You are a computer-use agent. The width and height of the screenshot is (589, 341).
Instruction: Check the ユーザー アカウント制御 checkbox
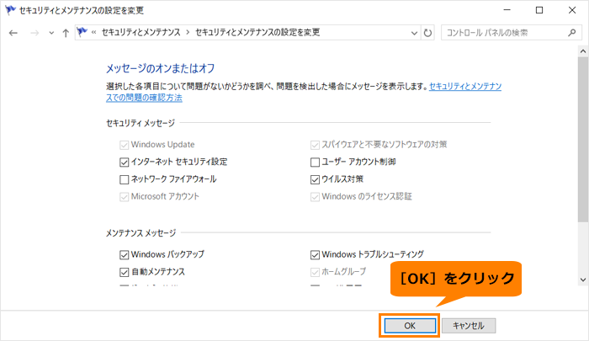point(315,162)
